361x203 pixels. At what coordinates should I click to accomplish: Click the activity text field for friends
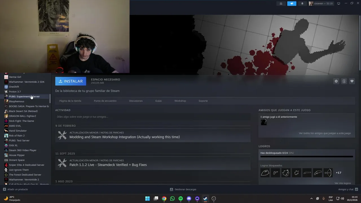coord(153,117)
